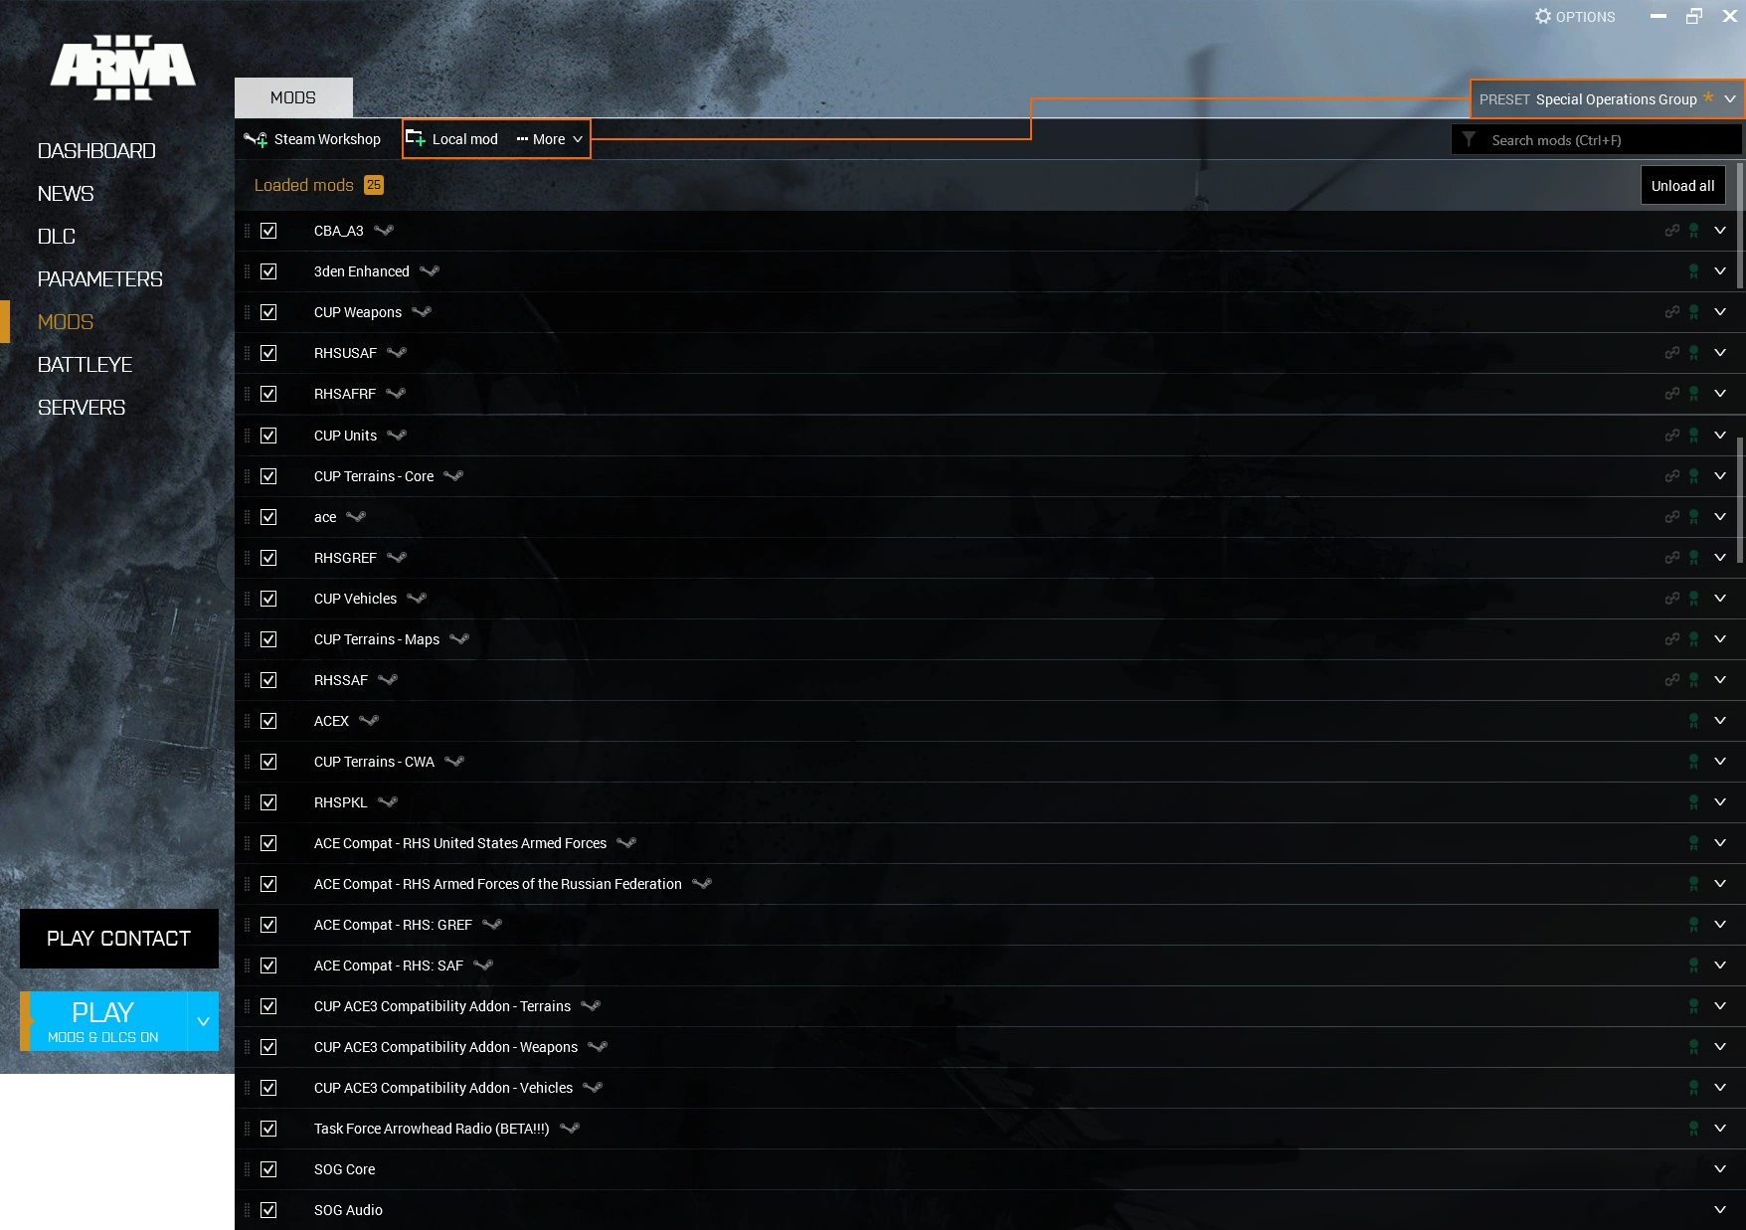This screenshot has width=1746, height=1230.
Task: Open the News section
Action: tap(66, 194)
